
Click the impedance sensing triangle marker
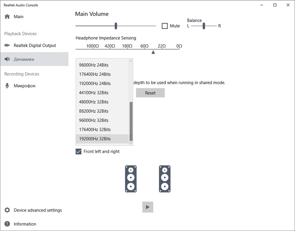tap(153, 52)
